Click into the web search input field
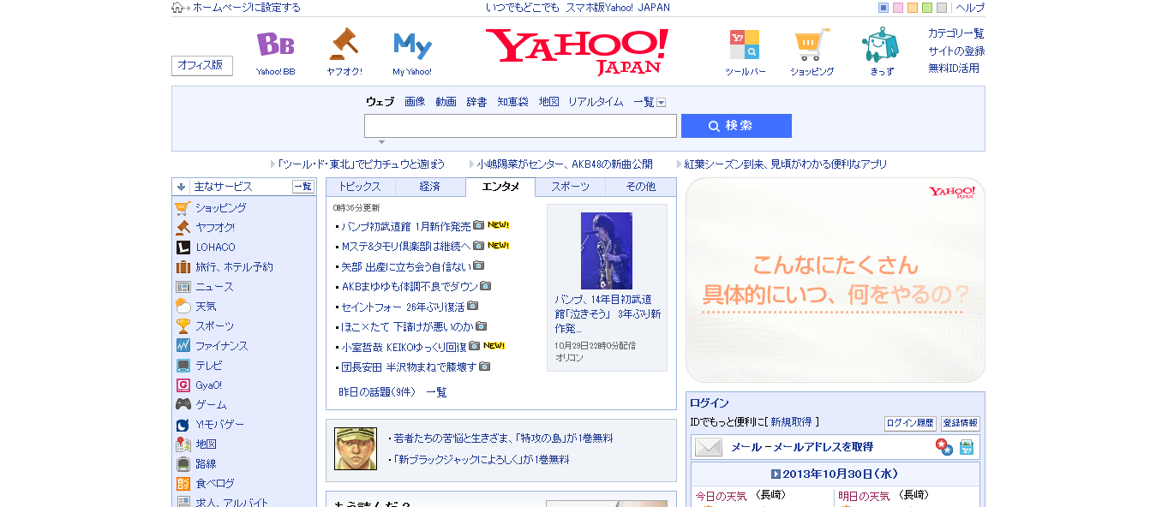The image size is (1156, 507). (x=520, y=126)
